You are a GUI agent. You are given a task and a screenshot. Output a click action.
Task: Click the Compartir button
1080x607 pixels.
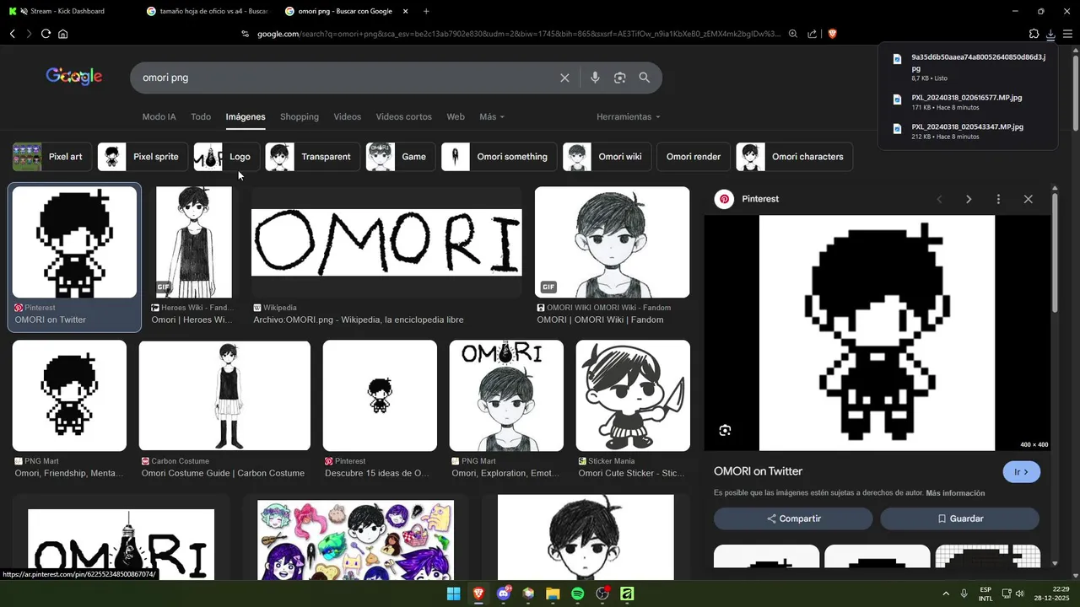pos(793,518)
